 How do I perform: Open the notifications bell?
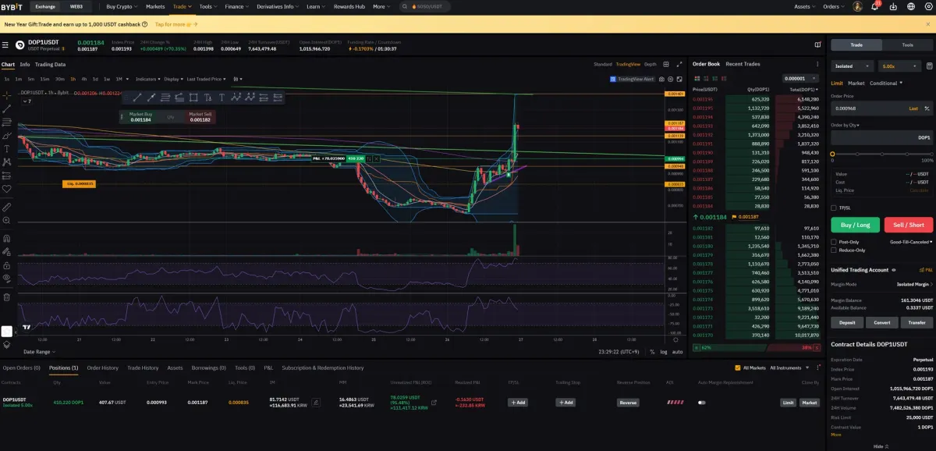[874, 6]
